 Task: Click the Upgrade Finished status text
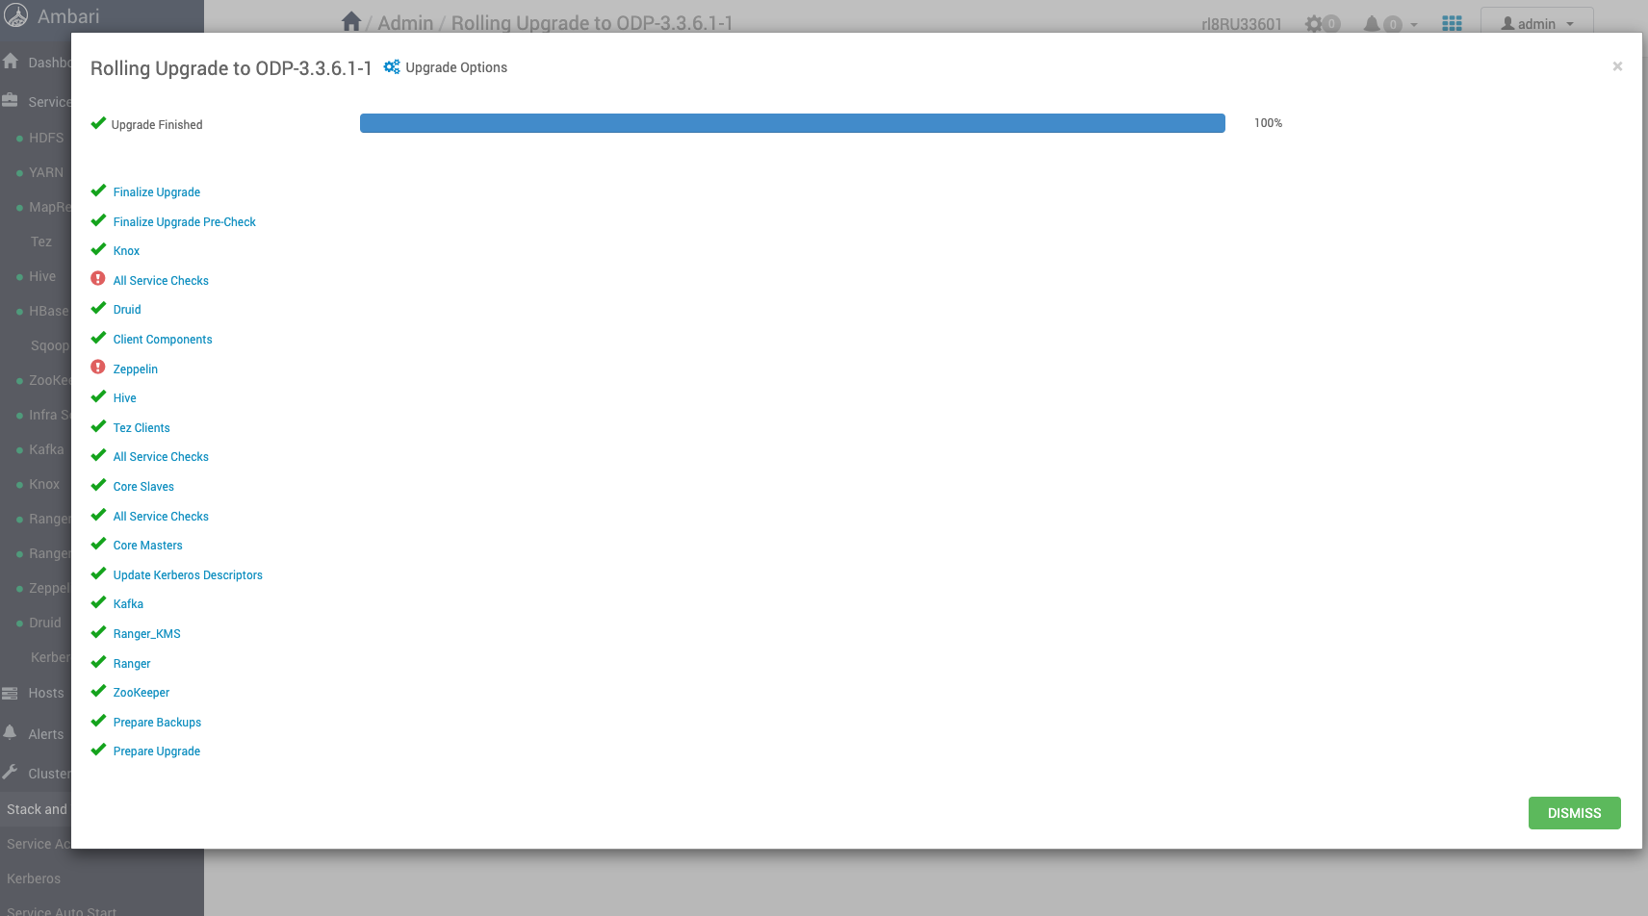tap(157, 125)
